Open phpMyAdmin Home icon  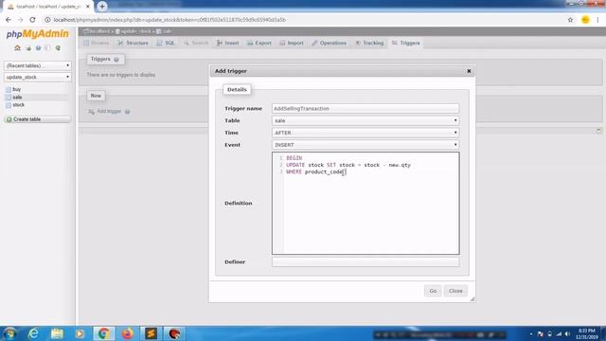pyautogui.click(x=17, y=48)
